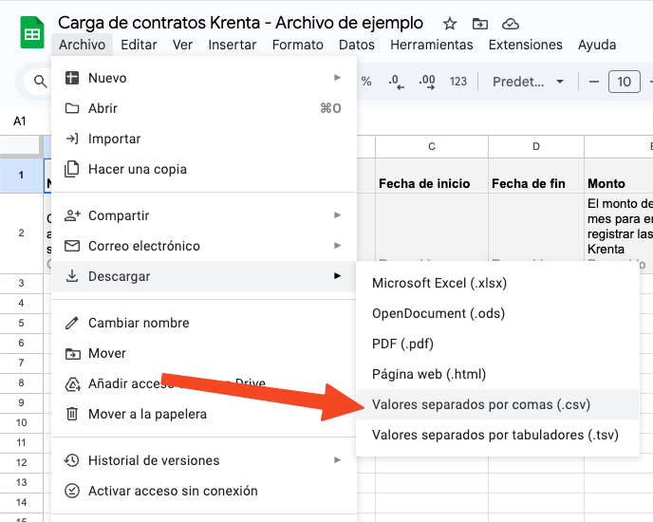Click the Fecha de inicio cell
The image size is (653, 522).
432,176
